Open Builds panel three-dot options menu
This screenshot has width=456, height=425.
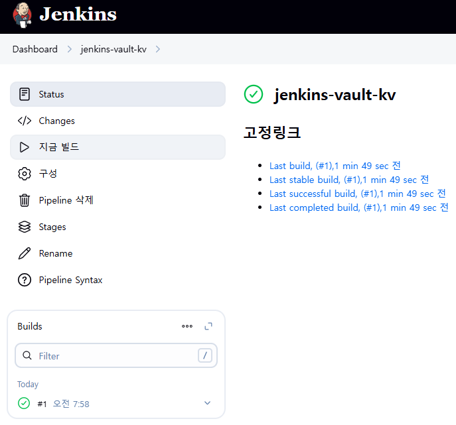click(x=187, y=326)
